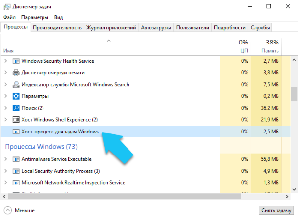Switch to the Производительность tab
The image size is (298, 221).
(x=57, y=28)
